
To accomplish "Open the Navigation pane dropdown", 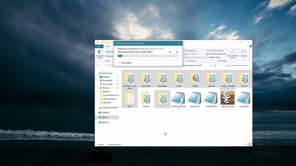I will 100,54.
